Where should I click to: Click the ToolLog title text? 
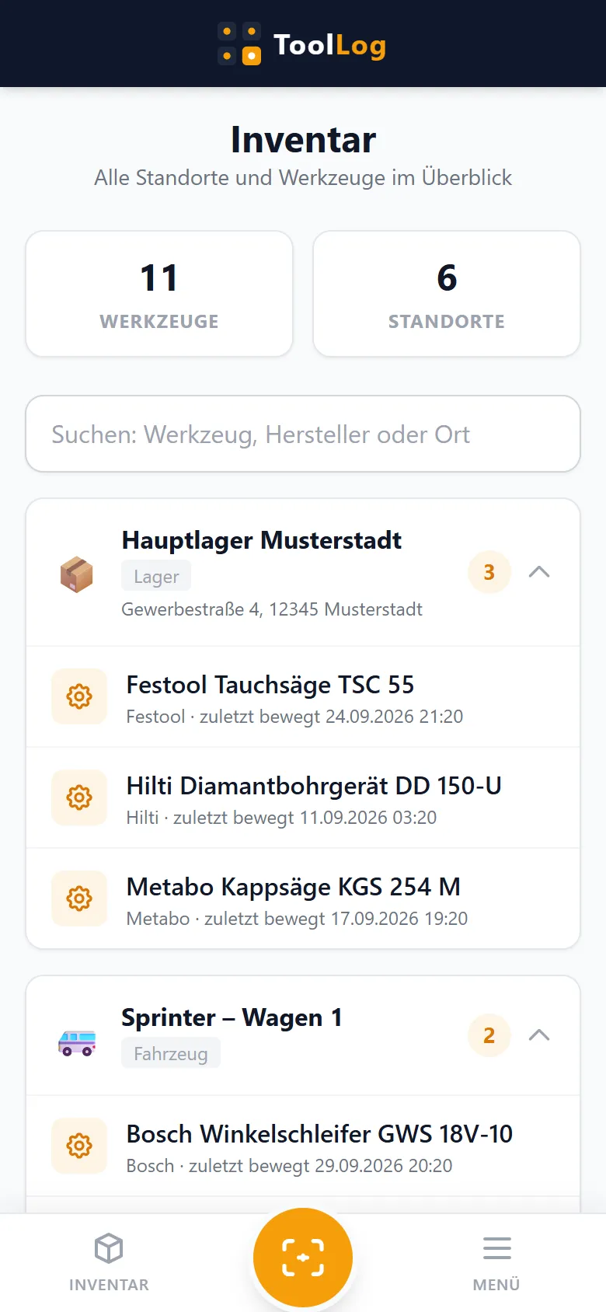(x=329, y=45)
